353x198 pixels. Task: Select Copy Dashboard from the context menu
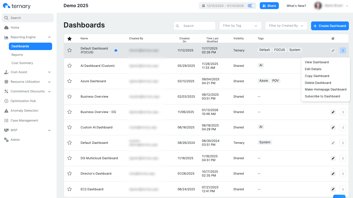coord(317,76)
